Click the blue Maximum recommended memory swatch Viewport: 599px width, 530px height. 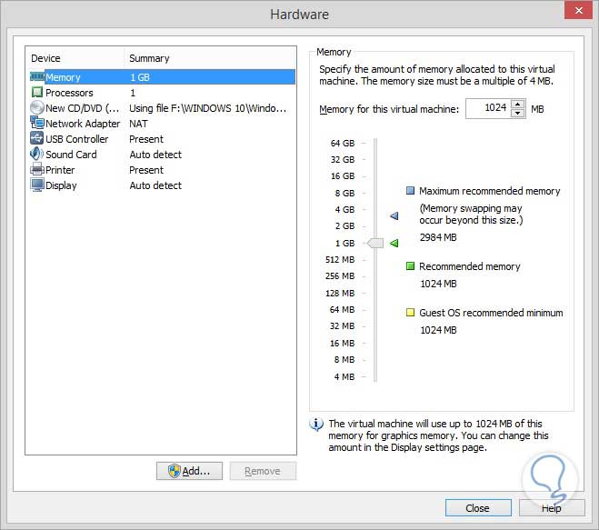410,190
